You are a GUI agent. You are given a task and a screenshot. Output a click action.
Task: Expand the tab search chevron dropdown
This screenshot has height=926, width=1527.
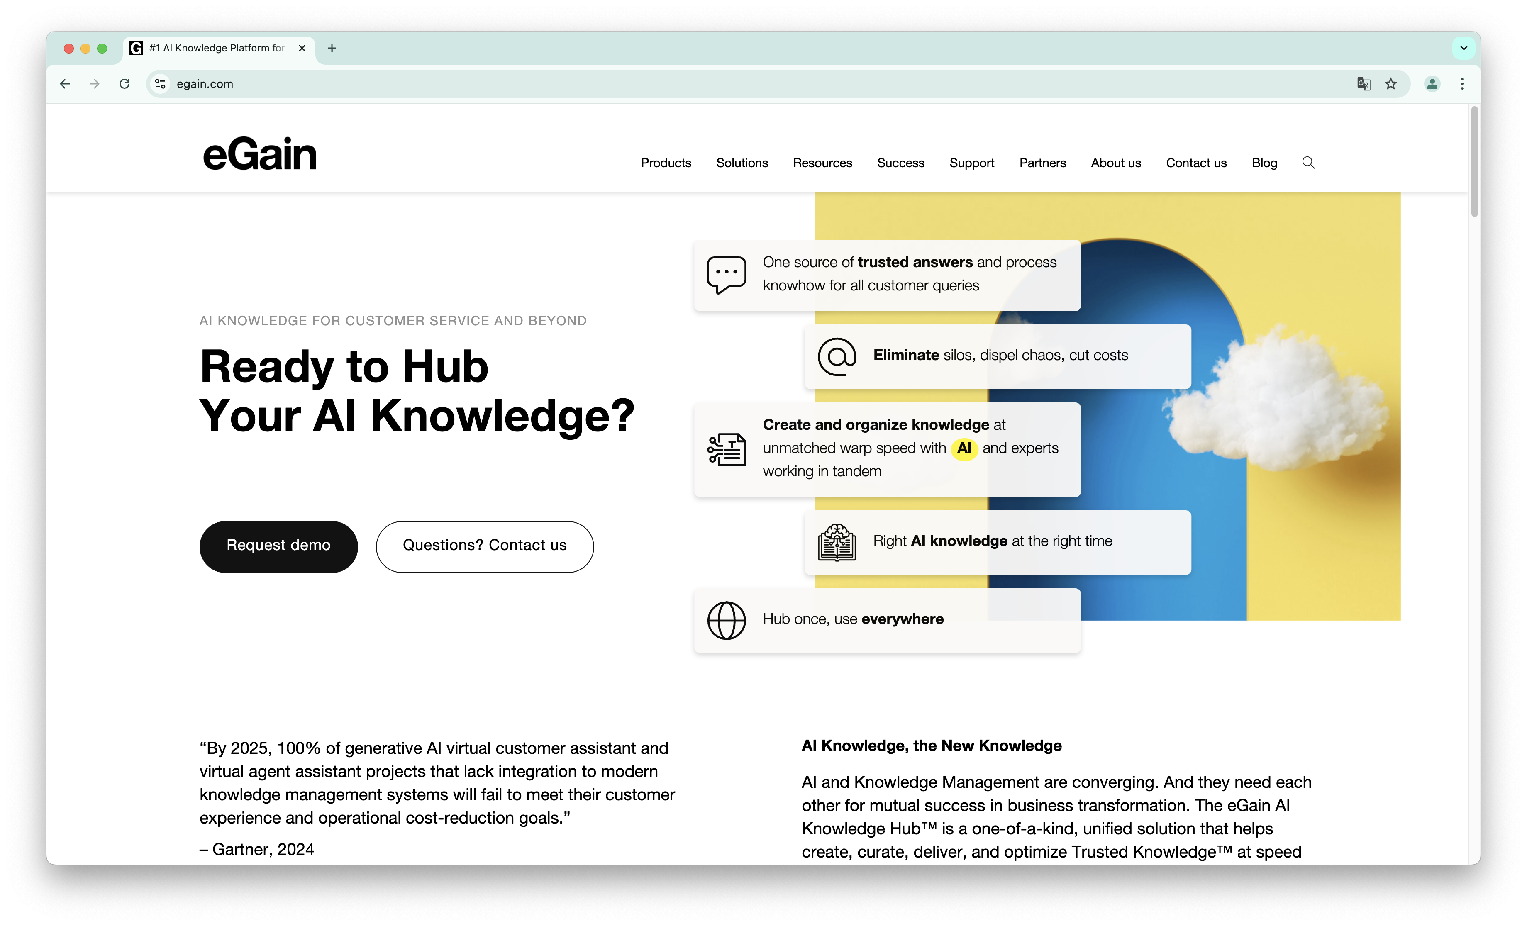click(1464, 49)
